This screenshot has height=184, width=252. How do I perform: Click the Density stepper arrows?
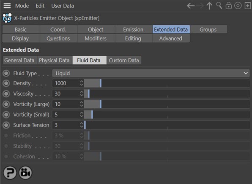point(82,83)
